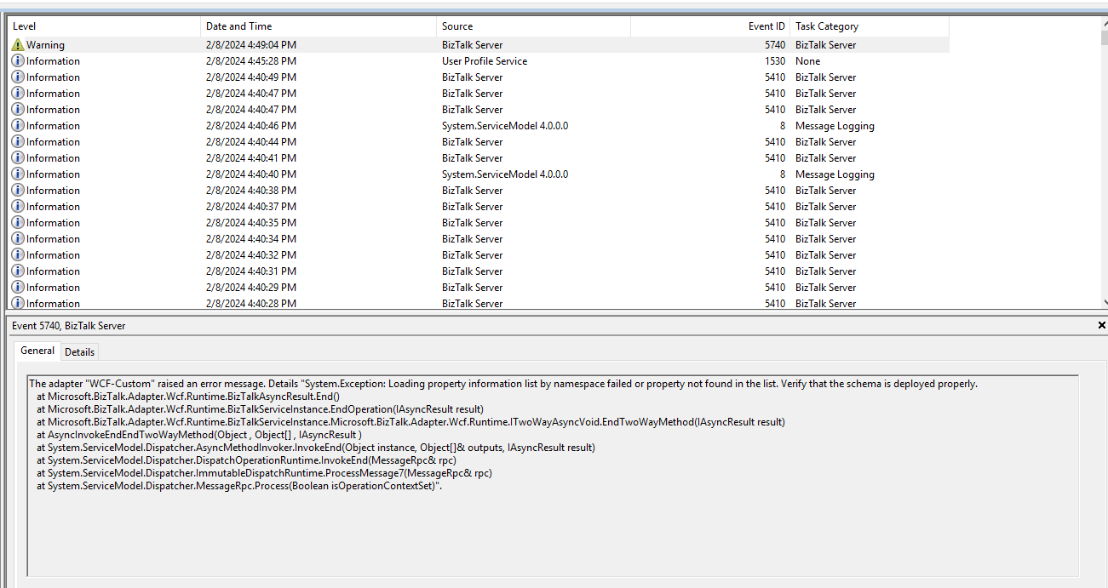Close the Event 5740 preview pane
The height and width of the screenshot is (588, 1108).
coord(1101,326)
